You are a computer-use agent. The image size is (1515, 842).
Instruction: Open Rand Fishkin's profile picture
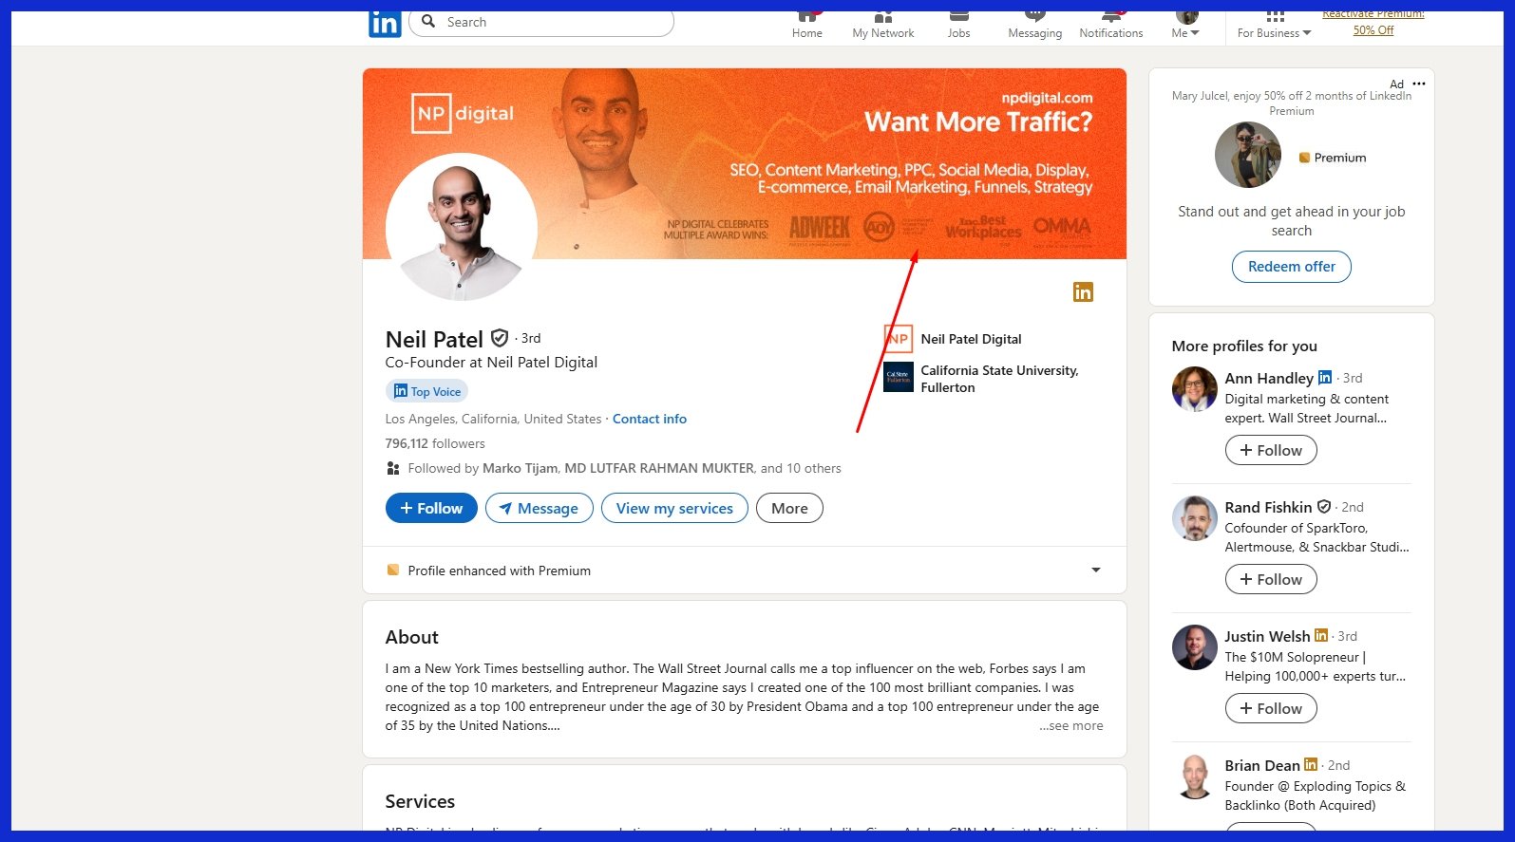(x=1195, y=518)
